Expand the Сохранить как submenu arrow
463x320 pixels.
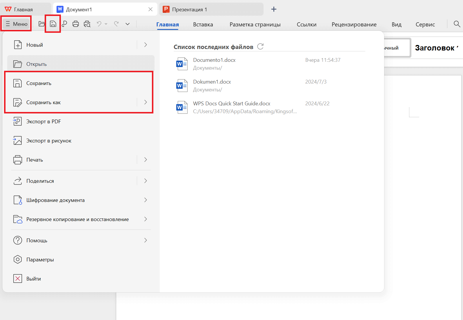pos(146,102)
